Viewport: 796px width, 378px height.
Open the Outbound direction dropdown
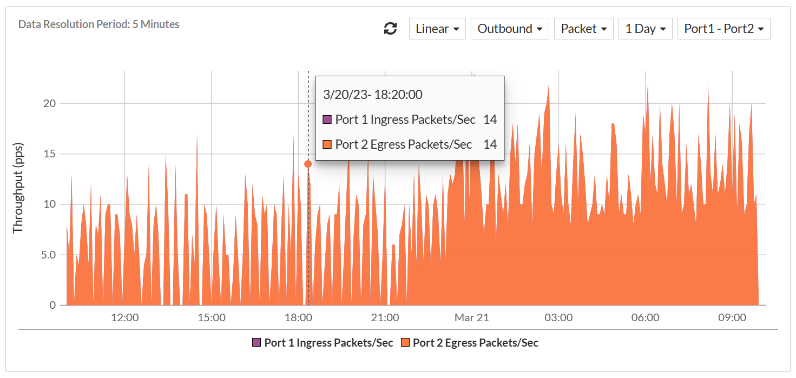pyautogui.click(x=509, y=28)
